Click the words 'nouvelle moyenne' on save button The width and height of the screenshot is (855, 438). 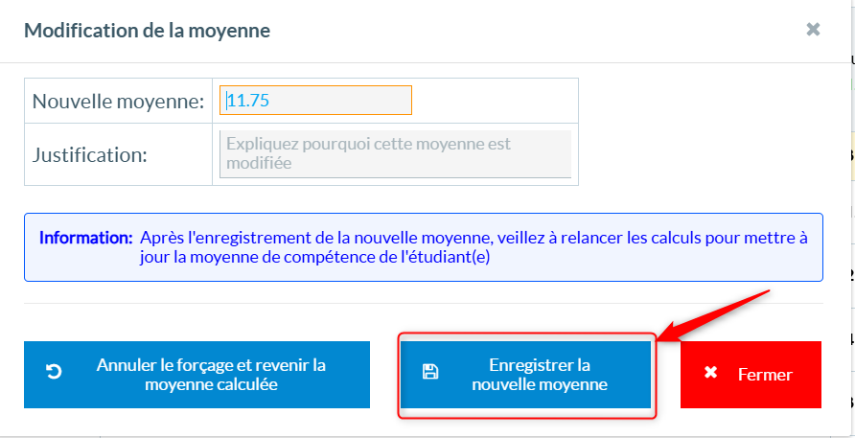coord(540,384)
